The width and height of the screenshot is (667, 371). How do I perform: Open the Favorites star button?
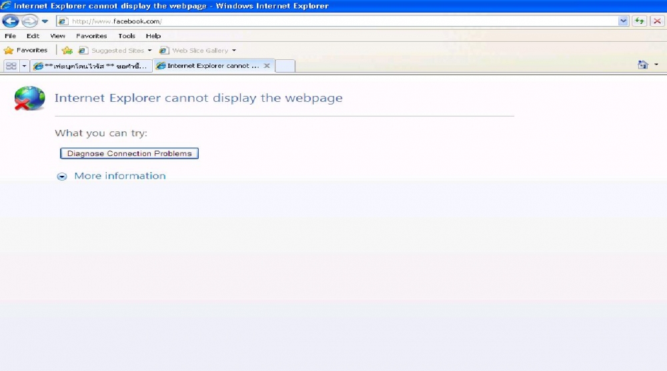coord(25,50)
